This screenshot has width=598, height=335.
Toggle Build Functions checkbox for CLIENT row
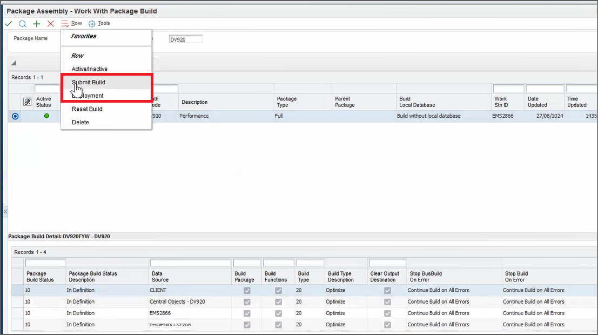278,290
